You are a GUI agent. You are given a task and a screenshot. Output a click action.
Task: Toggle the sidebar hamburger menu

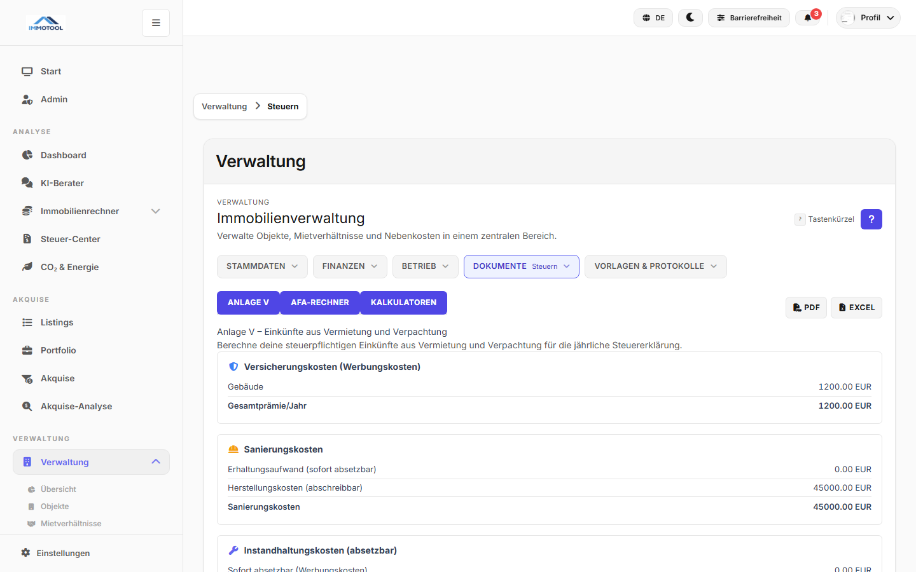click(156, 23)
